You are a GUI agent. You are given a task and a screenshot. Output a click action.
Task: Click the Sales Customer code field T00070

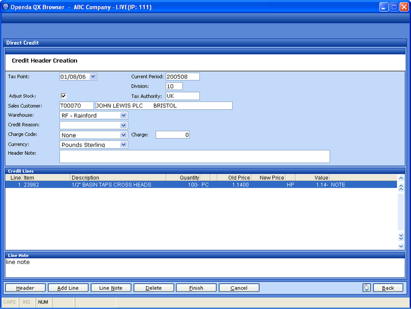tap(77, 105)
